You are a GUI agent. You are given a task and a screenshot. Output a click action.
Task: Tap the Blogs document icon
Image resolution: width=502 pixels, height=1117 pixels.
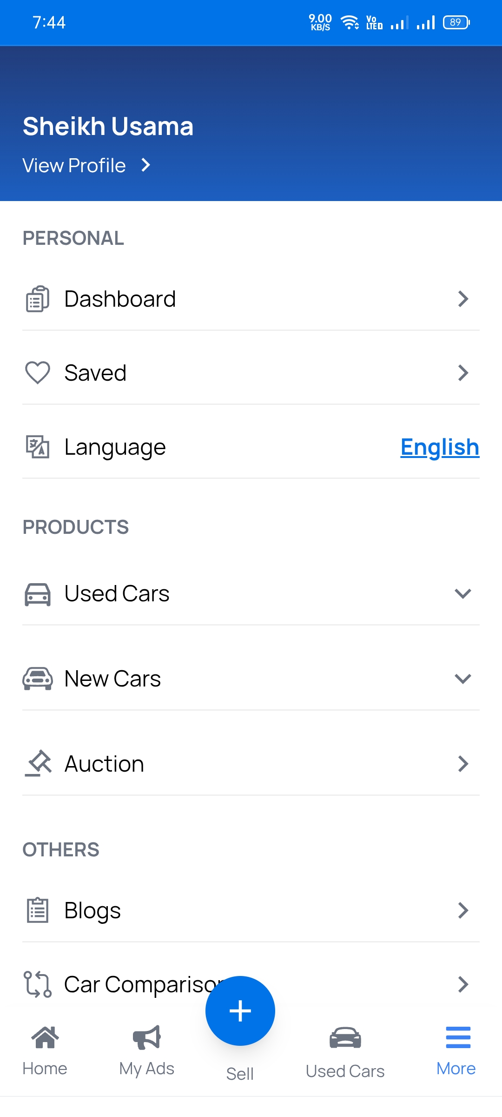37,910
